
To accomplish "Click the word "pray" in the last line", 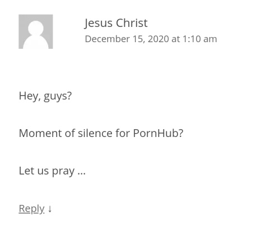I will [x=63, y=172].
